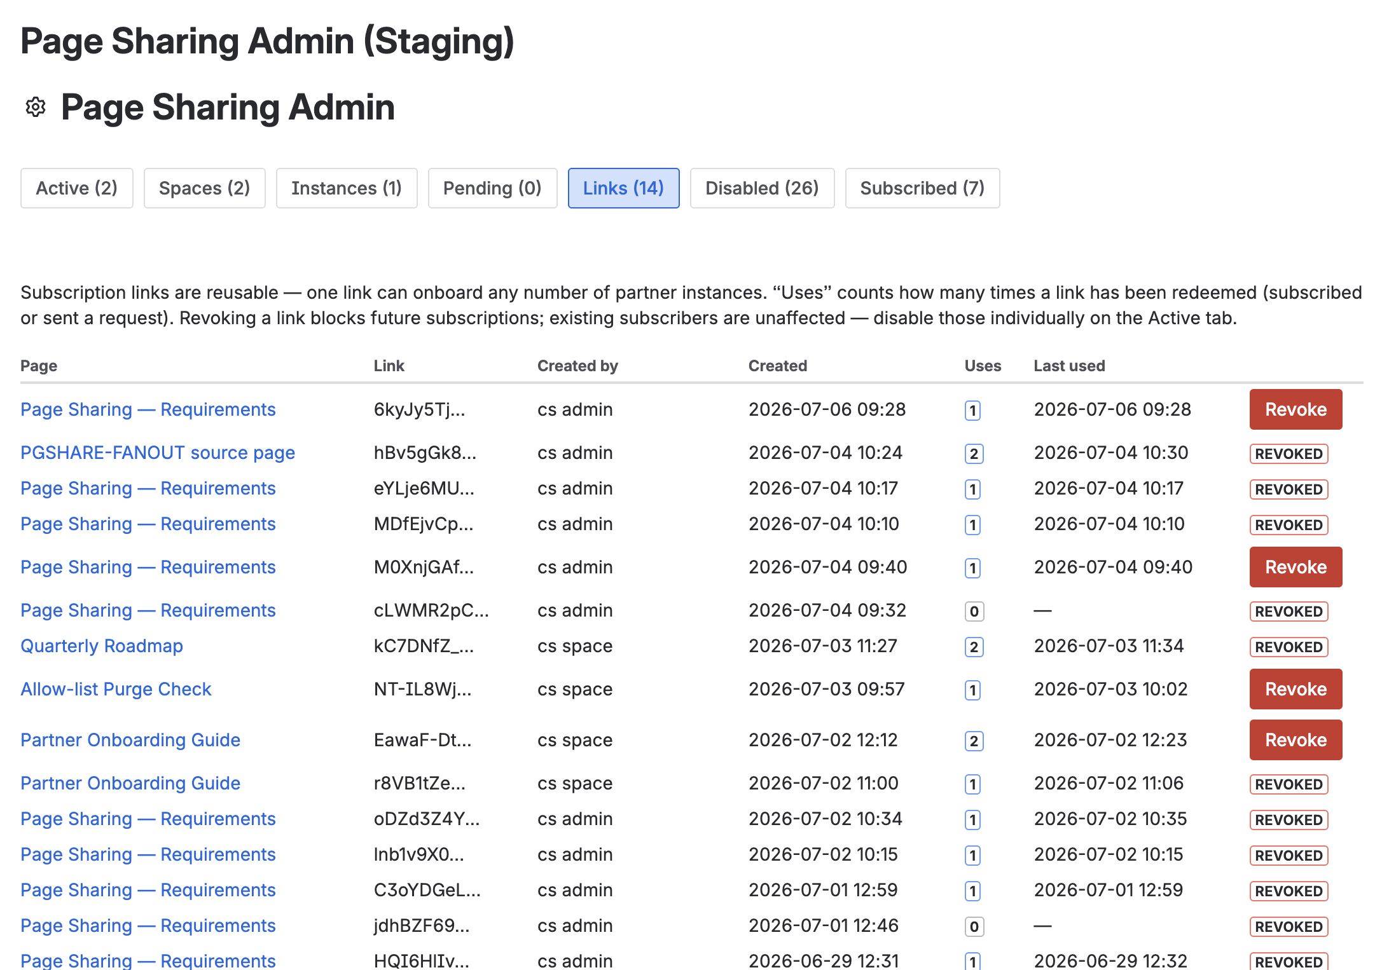Screen dimensions: 1389x970
Task: Revoke the M0XnjGAf... link
Action: (x=1296, y=567)
